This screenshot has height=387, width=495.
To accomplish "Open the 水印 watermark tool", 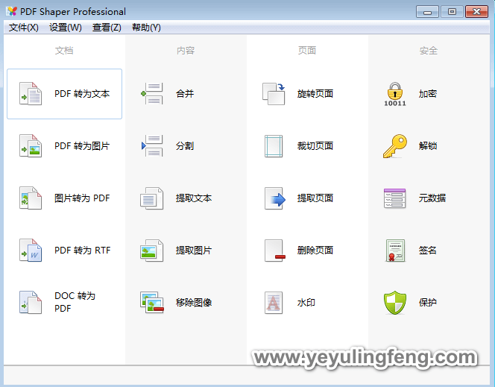I will (307, 303).
